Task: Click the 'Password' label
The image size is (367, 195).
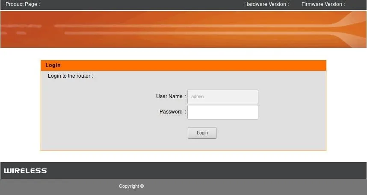Action: tap(171, 112)
